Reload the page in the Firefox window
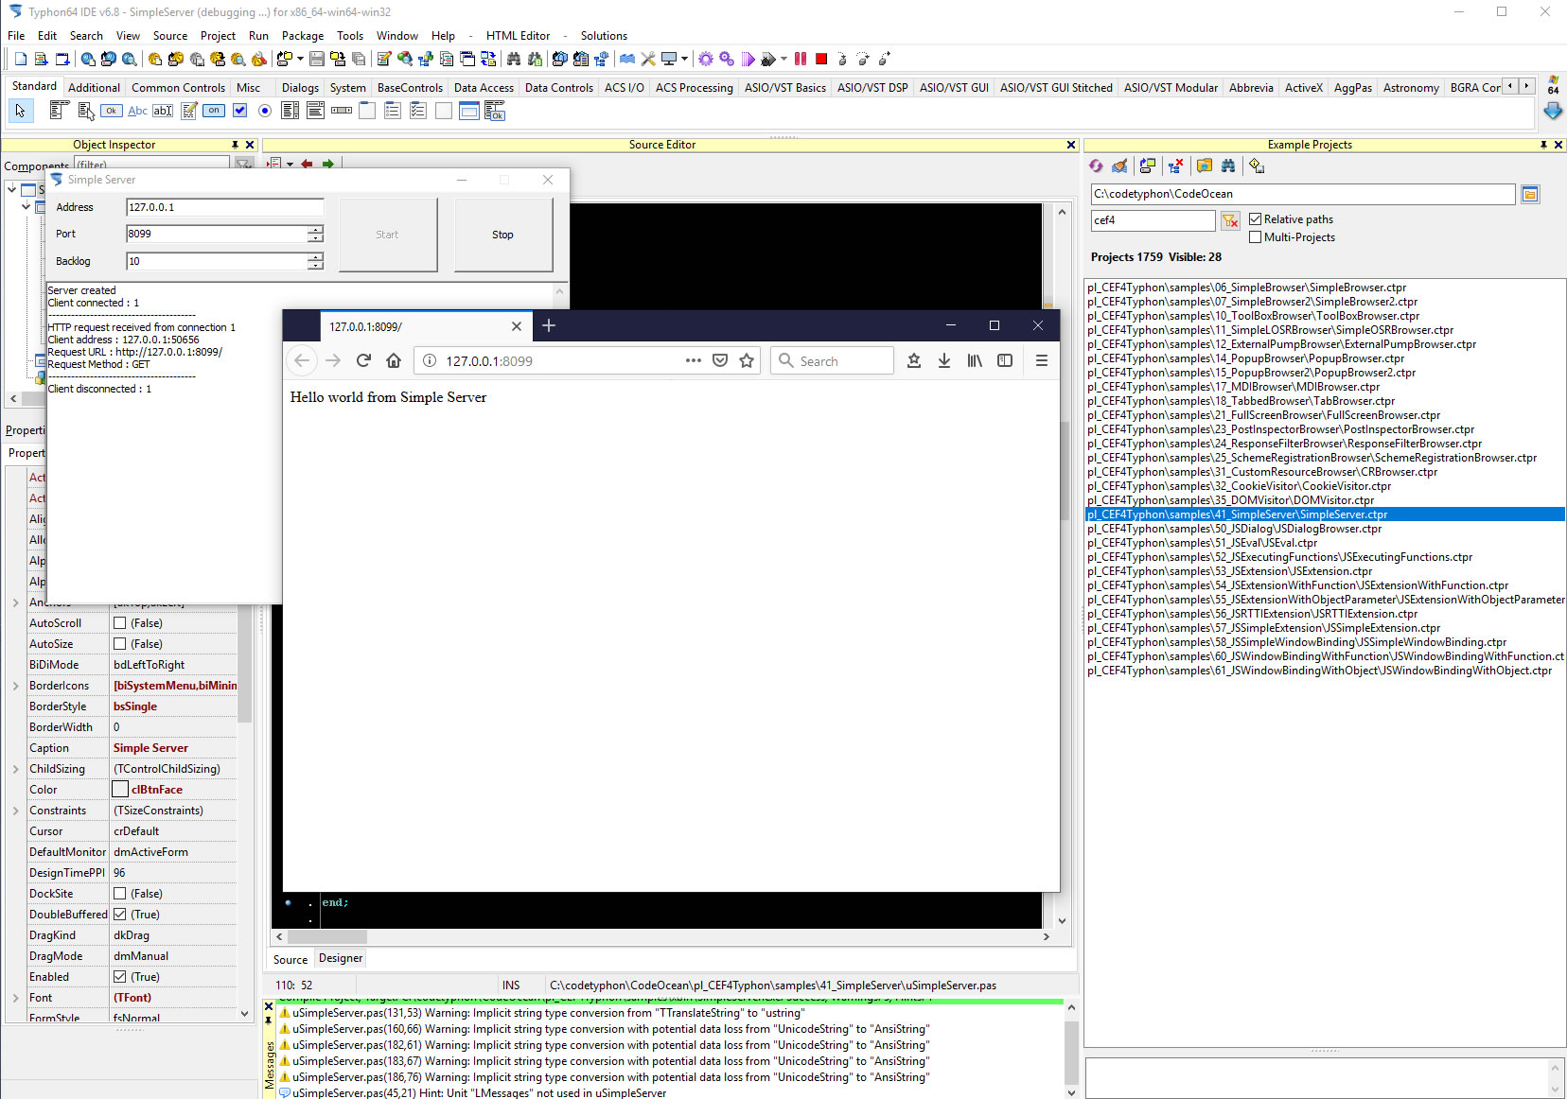 [x=363, y=360]
